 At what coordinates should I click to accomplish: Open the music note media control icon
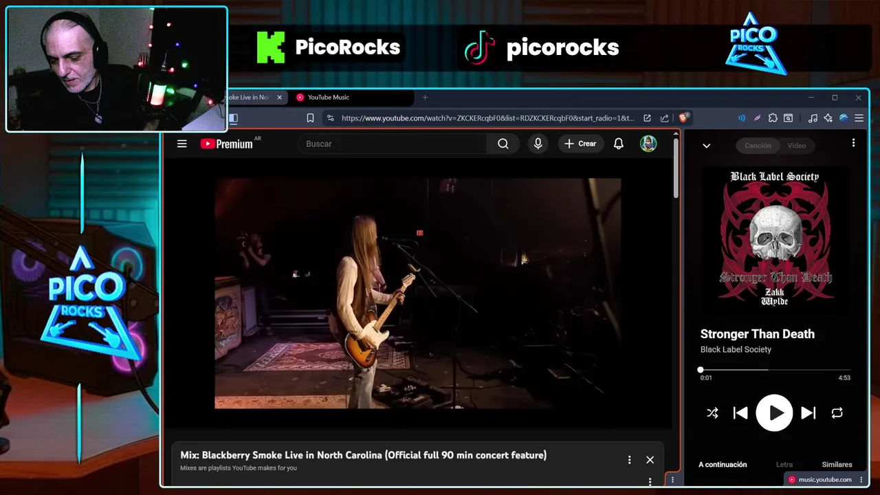coord(813,118)
